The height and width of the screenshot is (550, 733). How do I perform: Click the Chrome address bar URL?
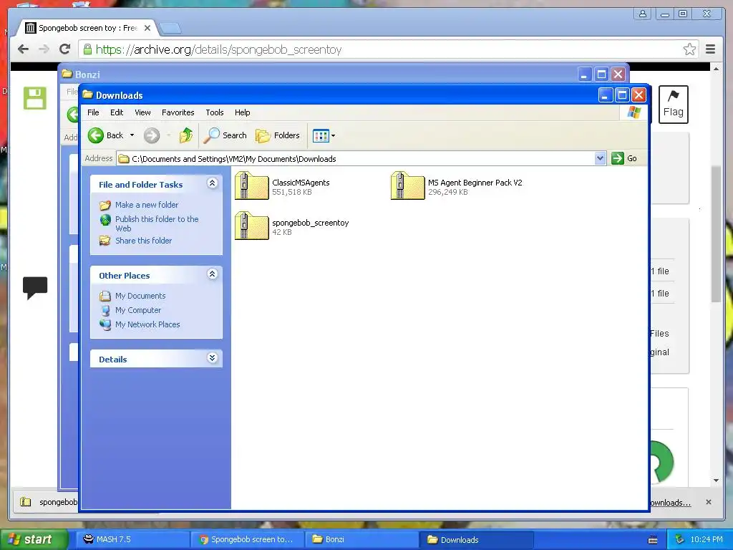tap(219, 49)
